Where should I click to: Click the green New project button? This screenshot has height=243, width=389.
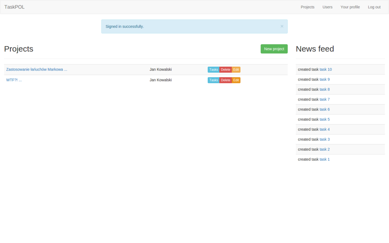click(274, 49)
